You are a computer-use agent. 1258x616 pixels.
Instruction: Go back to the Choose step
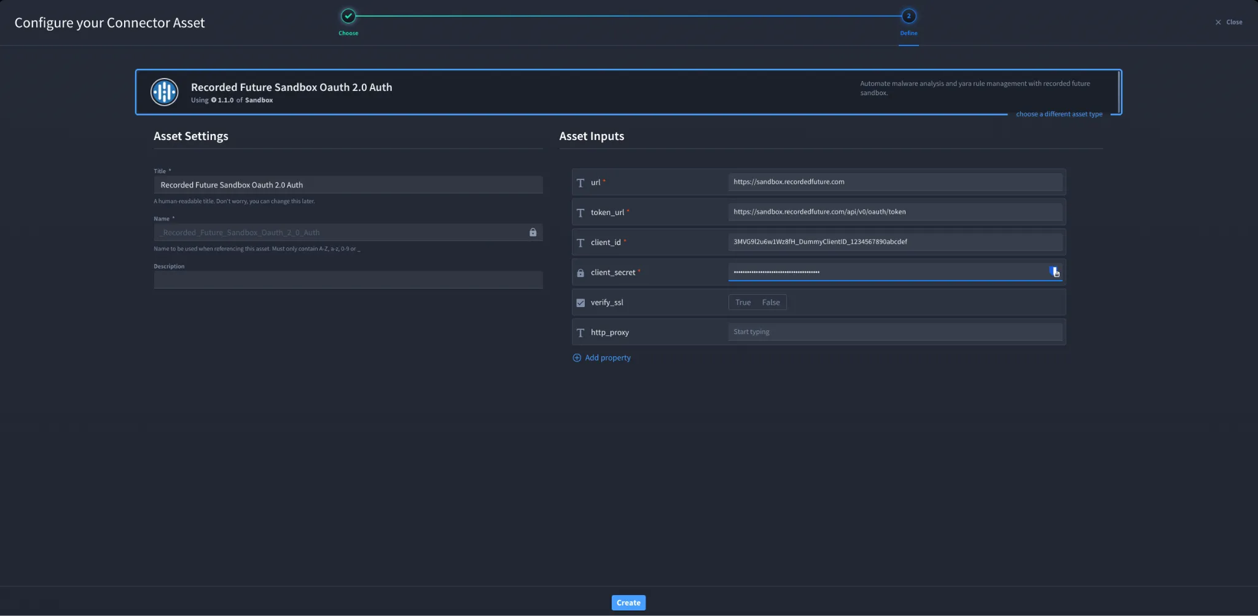point(348,16)
